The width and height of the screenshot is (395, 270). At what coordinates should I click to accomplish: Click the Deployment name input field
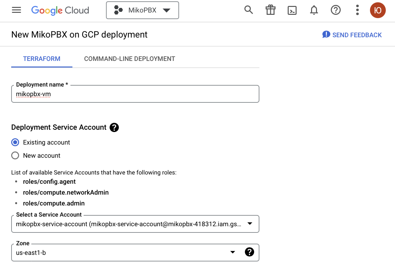135,94
